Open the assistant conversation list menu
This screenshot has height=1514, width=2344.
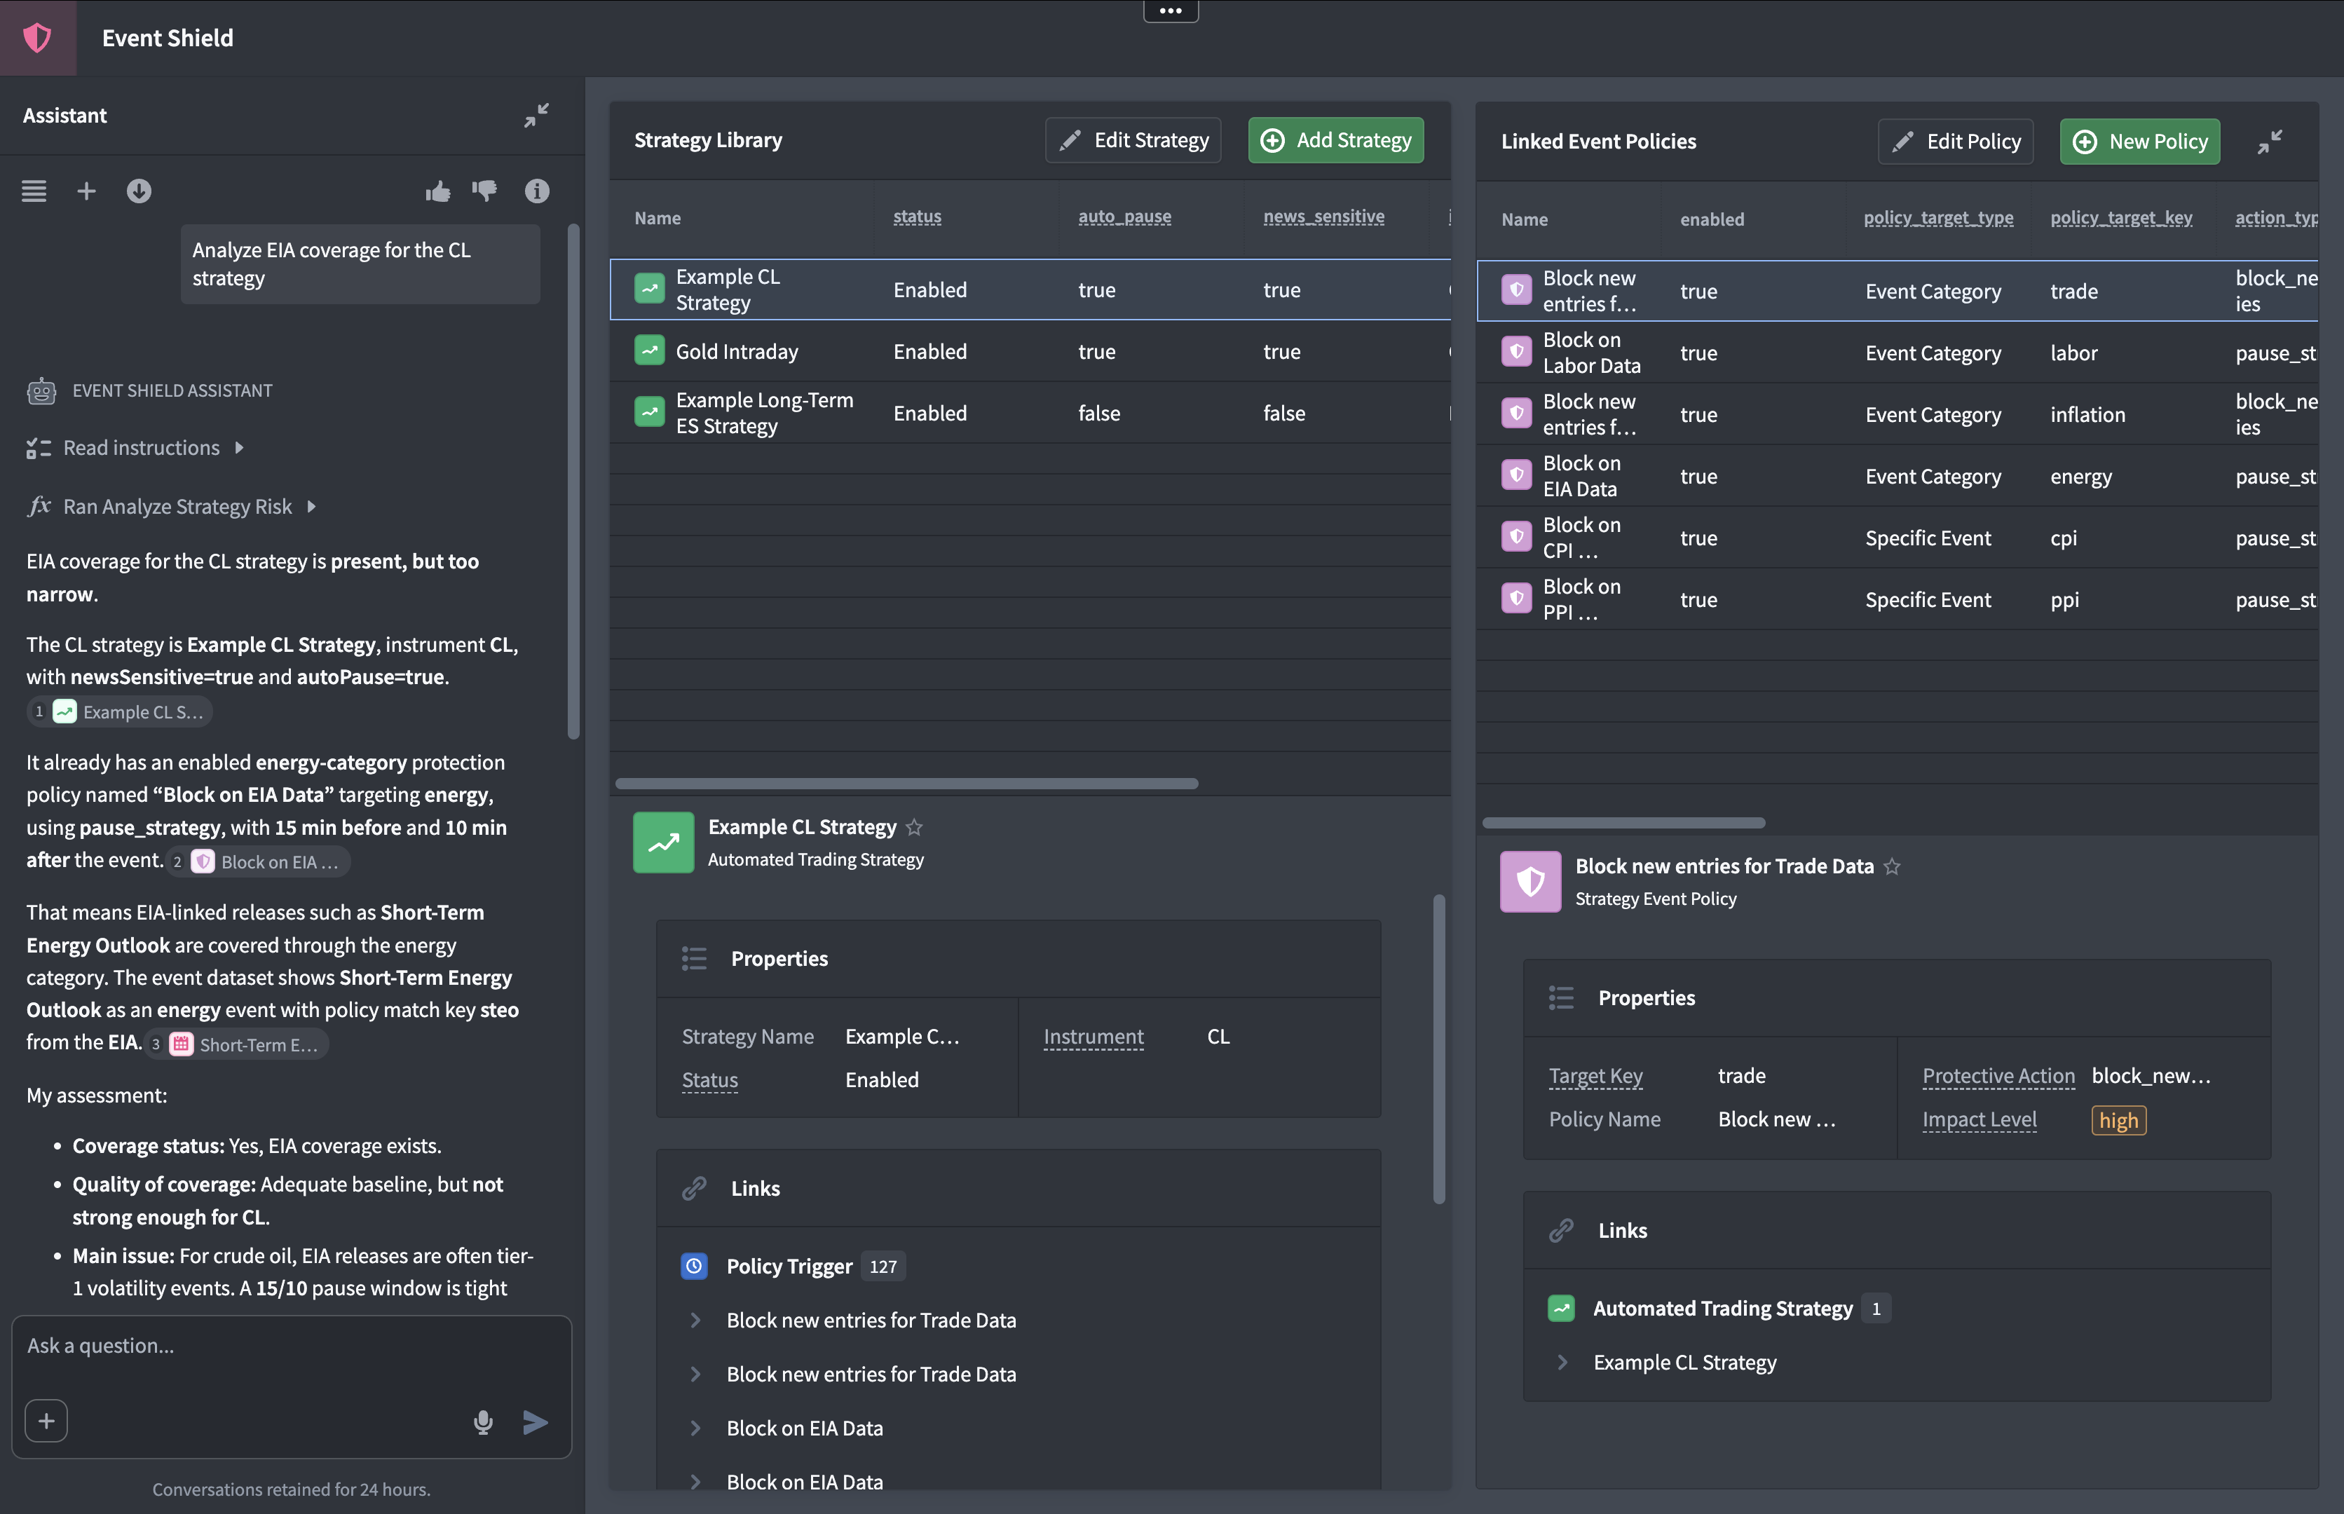click(34, 191)
